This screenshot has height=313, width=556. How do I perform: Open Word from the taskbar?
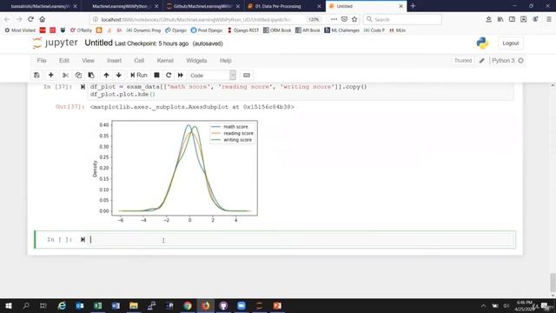click(x=116, y=305)
